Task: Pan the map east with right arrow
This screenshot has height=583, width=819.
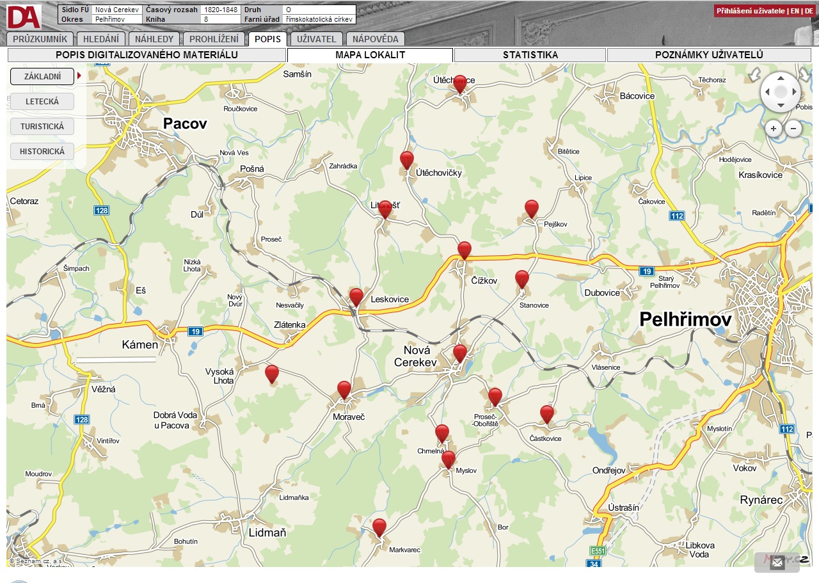Action: (x=794, y=92)
